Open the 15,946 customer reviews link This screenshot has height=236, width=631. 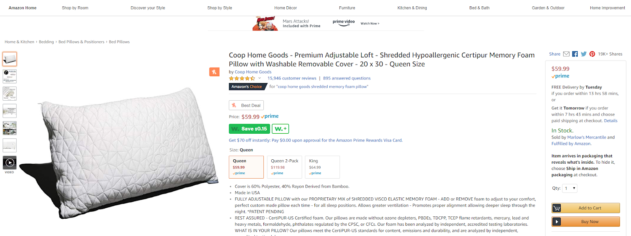pos(292,78)
